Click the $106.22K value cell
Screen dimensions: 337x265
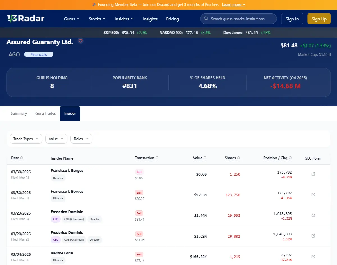[198, 257]
